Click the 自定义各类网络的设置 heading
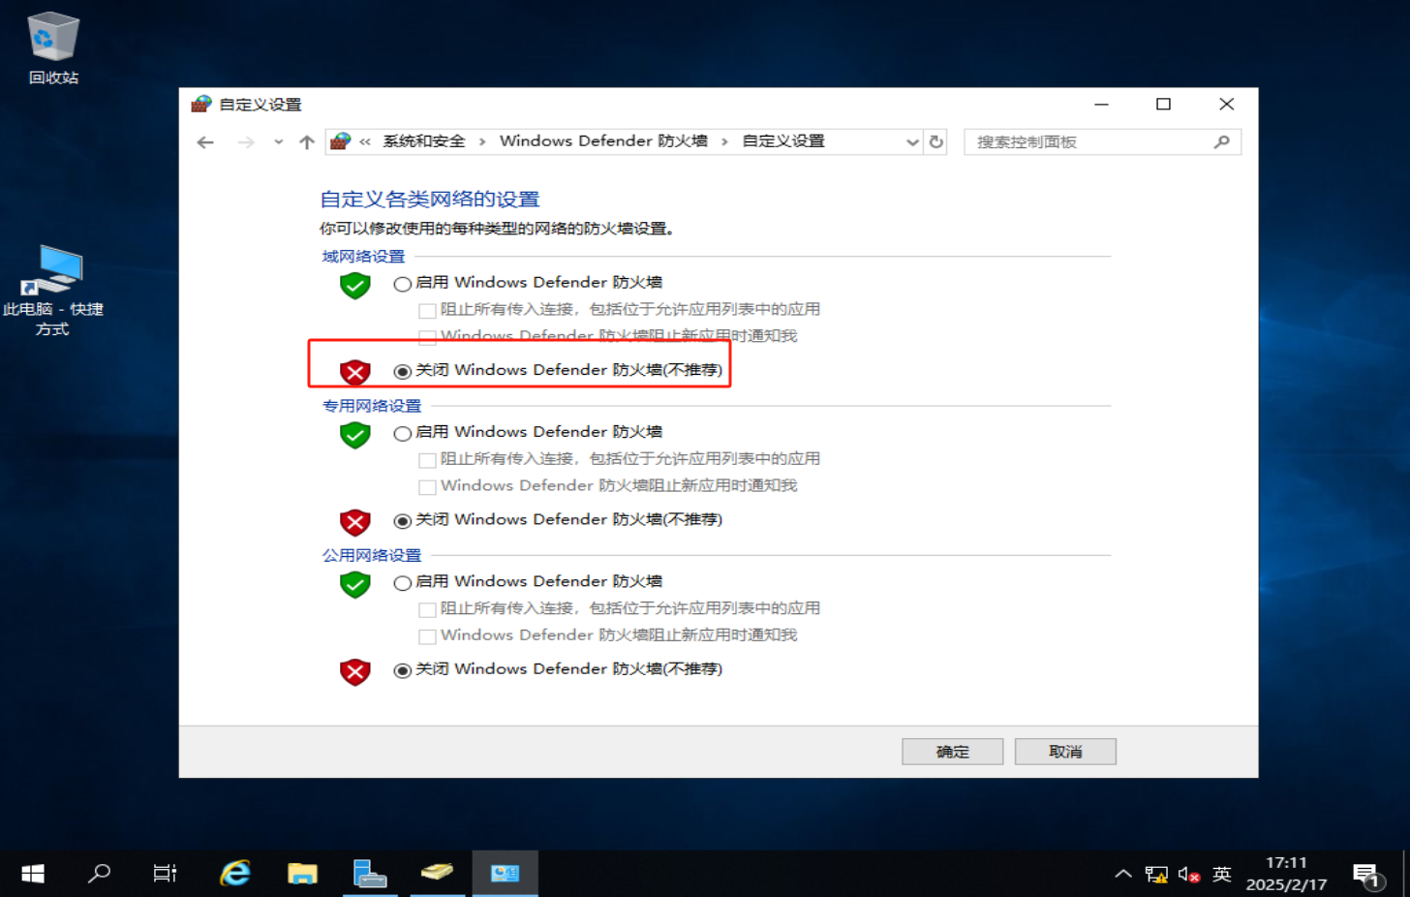The width and height of the screenshot is (1410, 897). tap(430, 200)
